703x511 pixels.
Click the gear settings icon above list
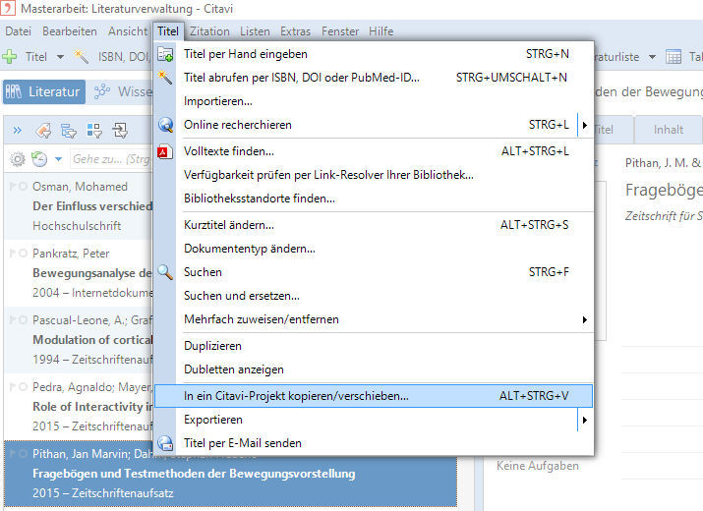(x=18, y=159)
